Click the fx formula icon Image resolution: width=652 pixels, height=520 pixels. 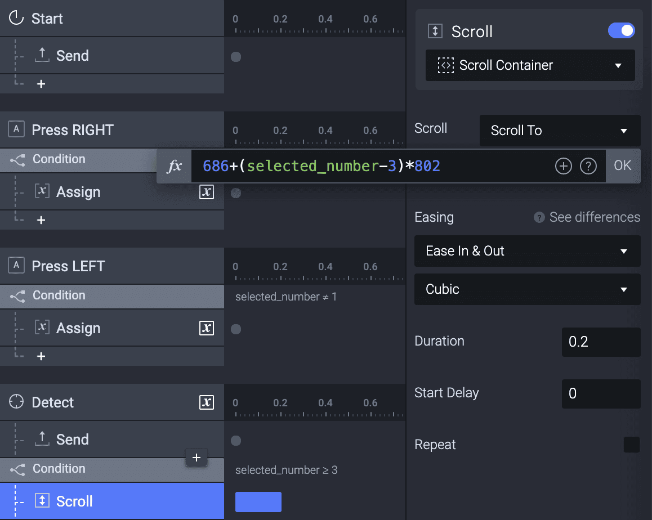pyautogui.click(x=174, y=166)
